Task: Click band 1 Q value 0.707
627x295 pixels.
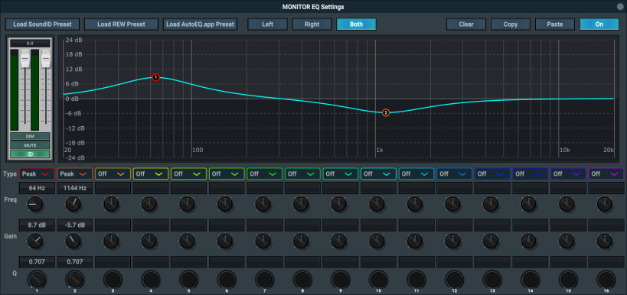Action: tap(37, 262)
